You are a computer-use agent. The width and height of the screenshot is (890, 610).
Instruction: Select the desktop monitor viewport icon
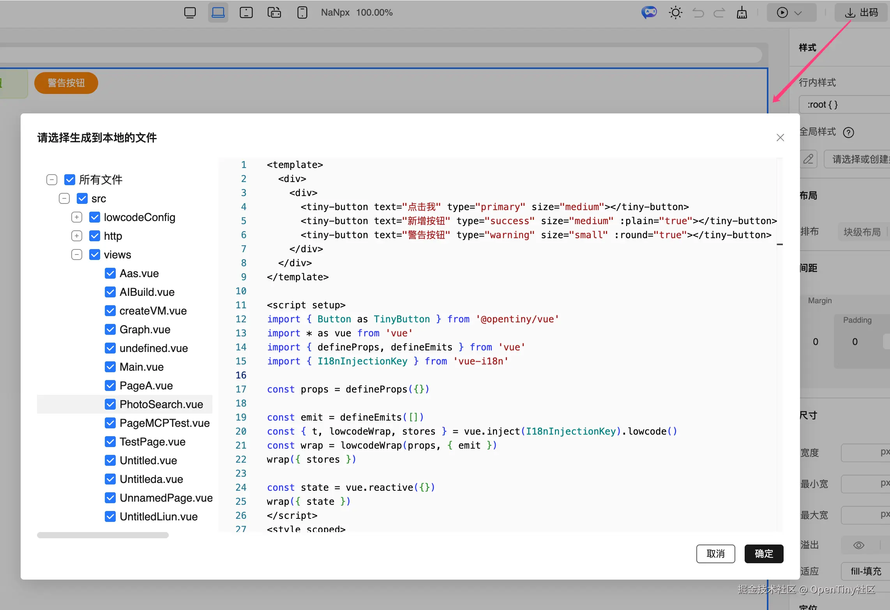coord(190,12)
